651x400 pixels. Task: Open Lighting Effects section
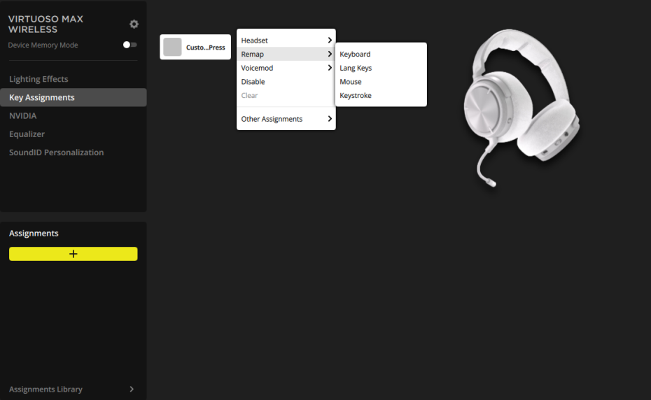(38, 79)
